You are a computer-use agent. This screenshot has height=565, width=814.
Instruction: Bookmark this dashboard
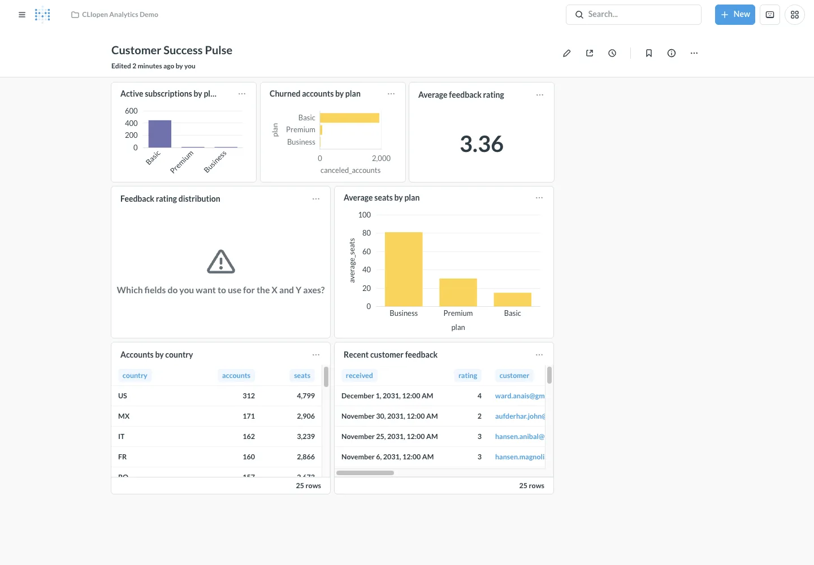click(649, 53)
